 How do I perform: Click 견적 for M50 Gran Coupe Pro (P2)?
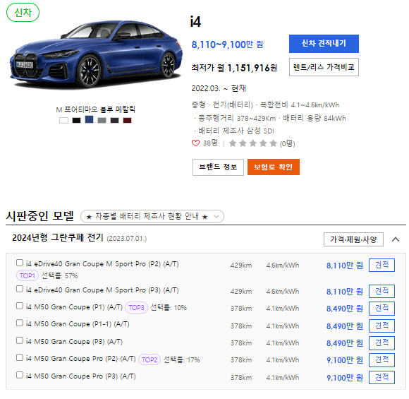pyautogui.click(x=381, y=360)
